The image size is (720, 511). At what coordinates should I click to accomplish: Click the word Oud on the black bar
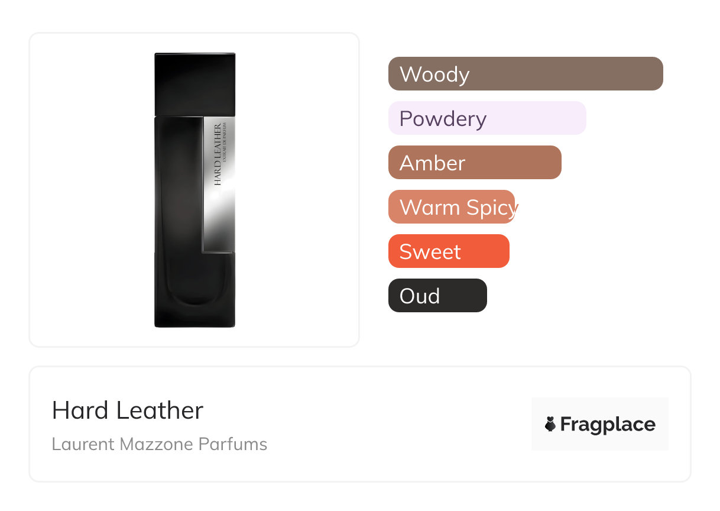tap(420, 296)
